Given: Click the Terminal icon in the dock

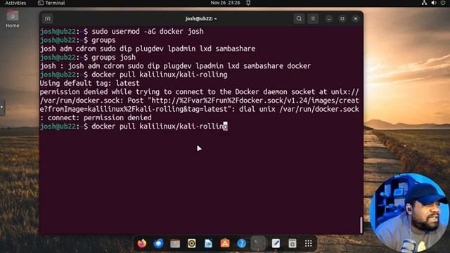Looking at the screenshot, I should (258, 243).
